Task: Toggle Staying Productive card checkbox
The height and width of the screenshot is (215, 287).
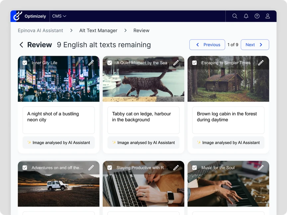Action: click(110, 168)
